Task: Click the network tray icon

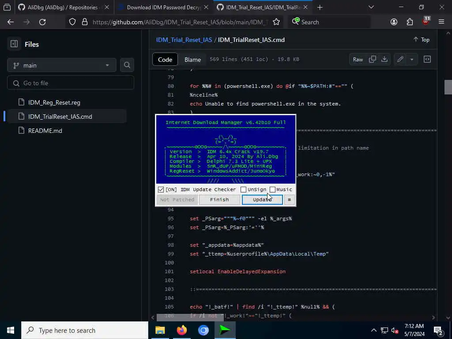Action: click(x=384, y=330)
